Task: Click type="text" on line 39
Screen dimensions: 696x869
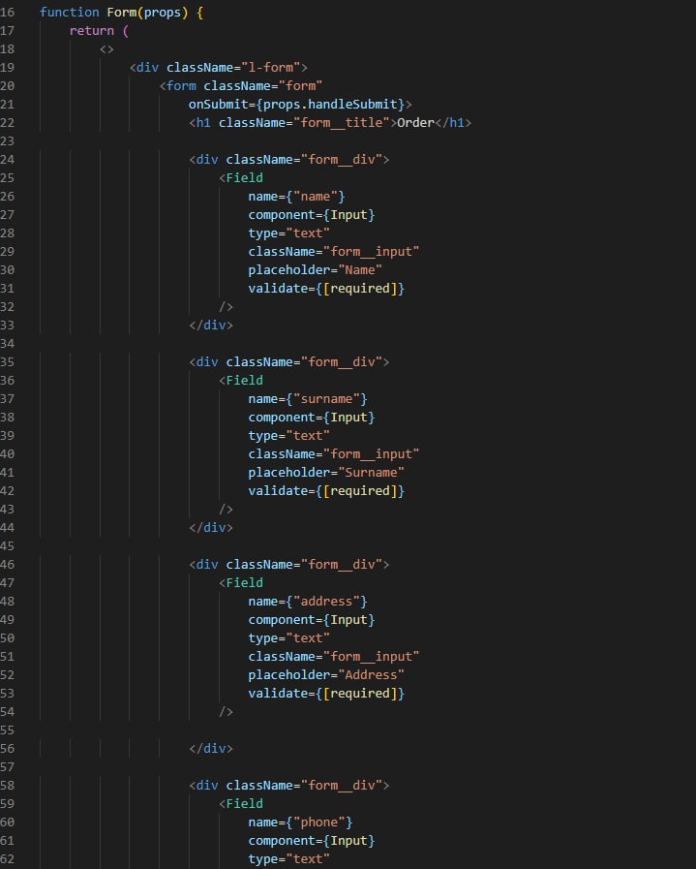Action: click(289, 436)
